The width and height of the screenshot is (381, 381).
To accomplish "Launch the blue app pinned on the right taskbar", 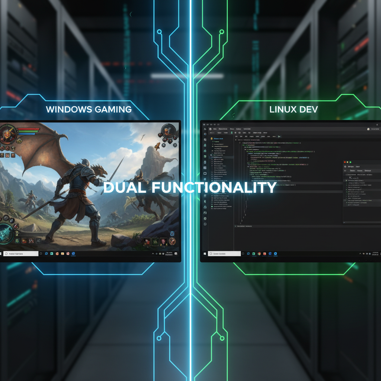I will pyautogui.click(x=275, y=253).
